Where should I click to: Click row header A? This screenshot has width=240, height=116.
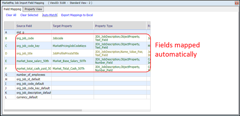[10, 32]
